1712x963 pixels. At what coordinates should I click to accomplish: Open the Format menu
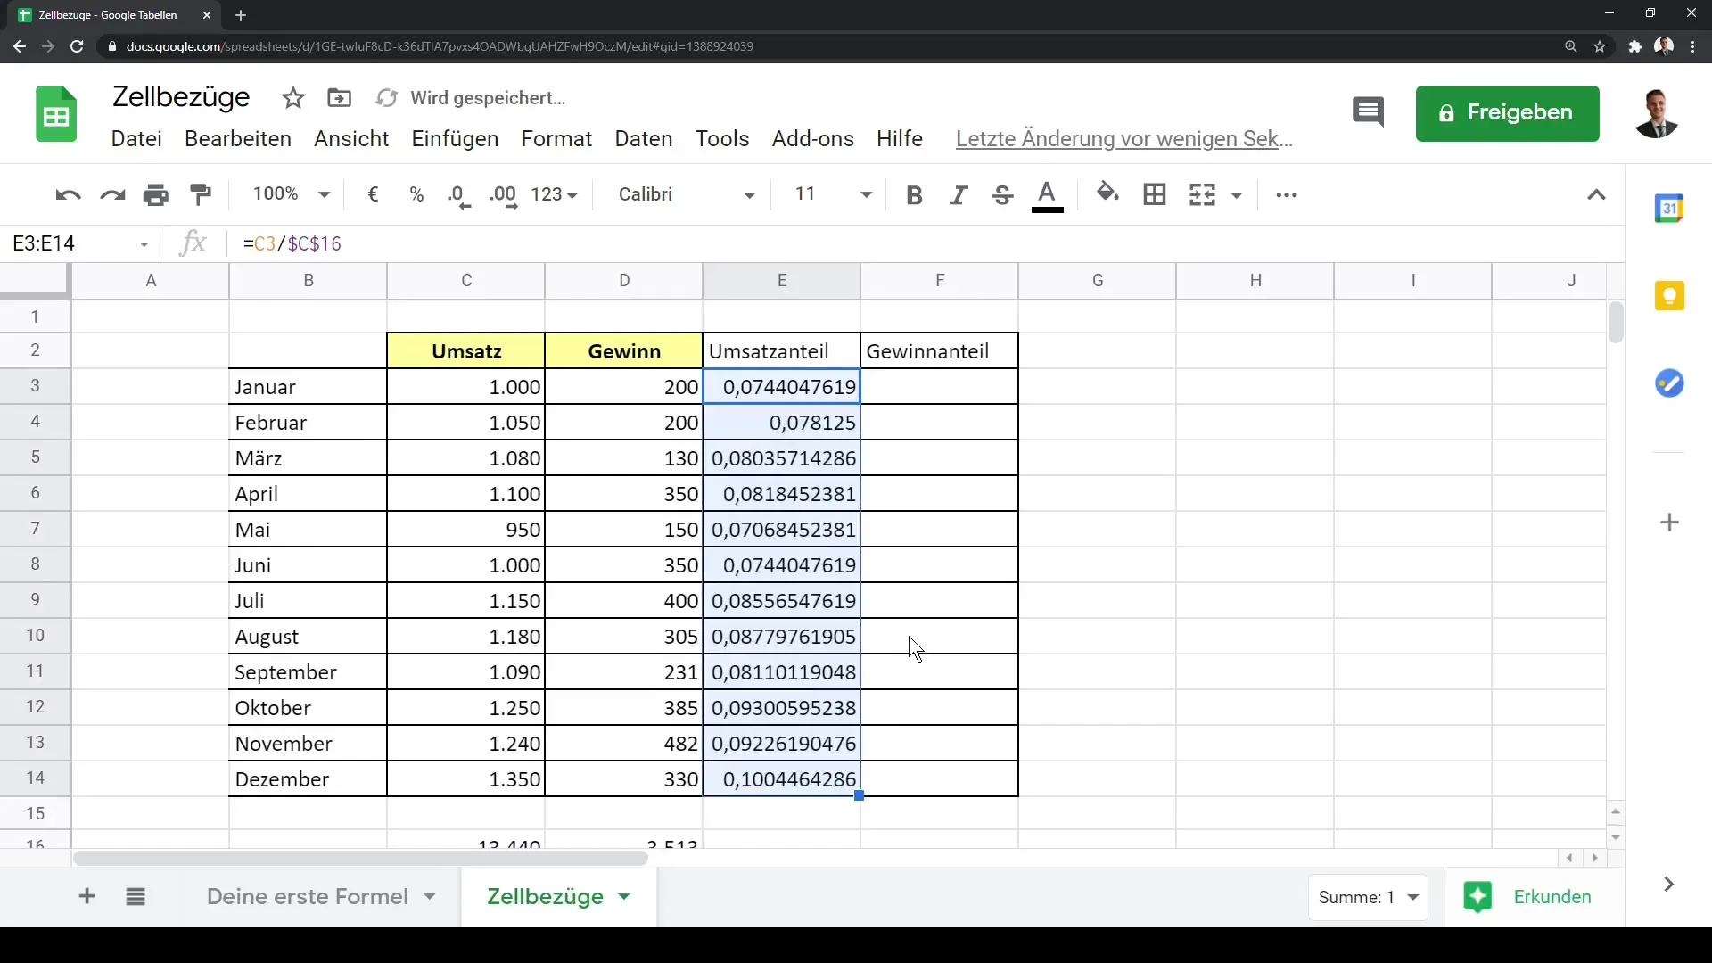point(556,139)
